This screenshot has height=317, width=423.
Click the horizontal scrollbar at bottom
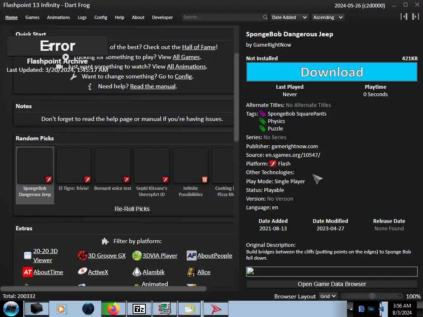(104, 289)
